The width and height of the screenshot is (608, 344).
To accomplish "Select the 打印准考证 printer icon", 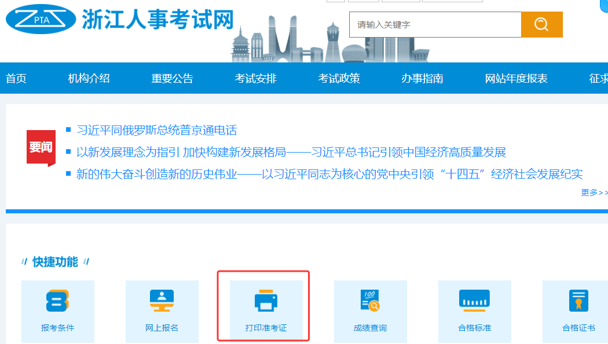I will click(266, 301).
